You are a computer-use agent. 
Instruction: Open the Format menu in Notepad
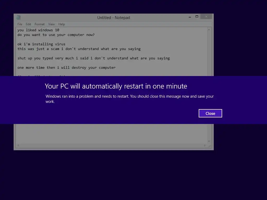40,24
